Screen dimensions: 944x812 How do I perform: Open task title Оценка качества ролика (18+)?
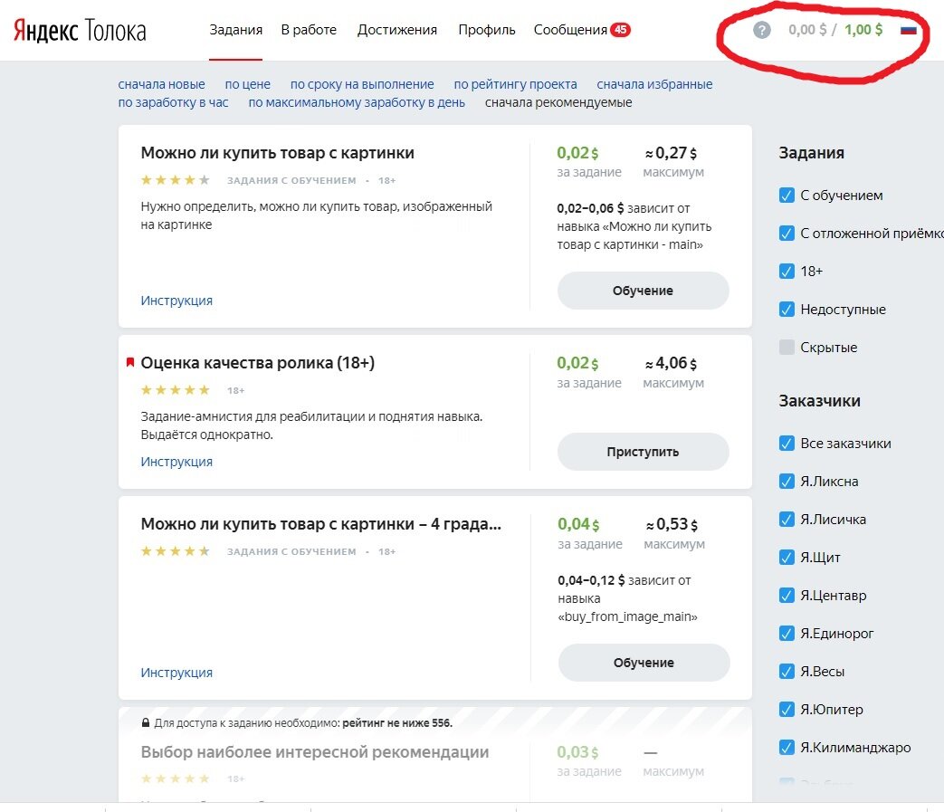click(258, 363)
